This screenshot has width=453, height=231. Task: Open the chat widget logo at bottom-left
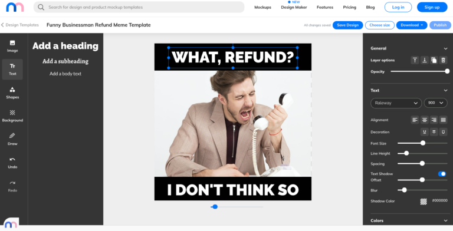[11, 224]
